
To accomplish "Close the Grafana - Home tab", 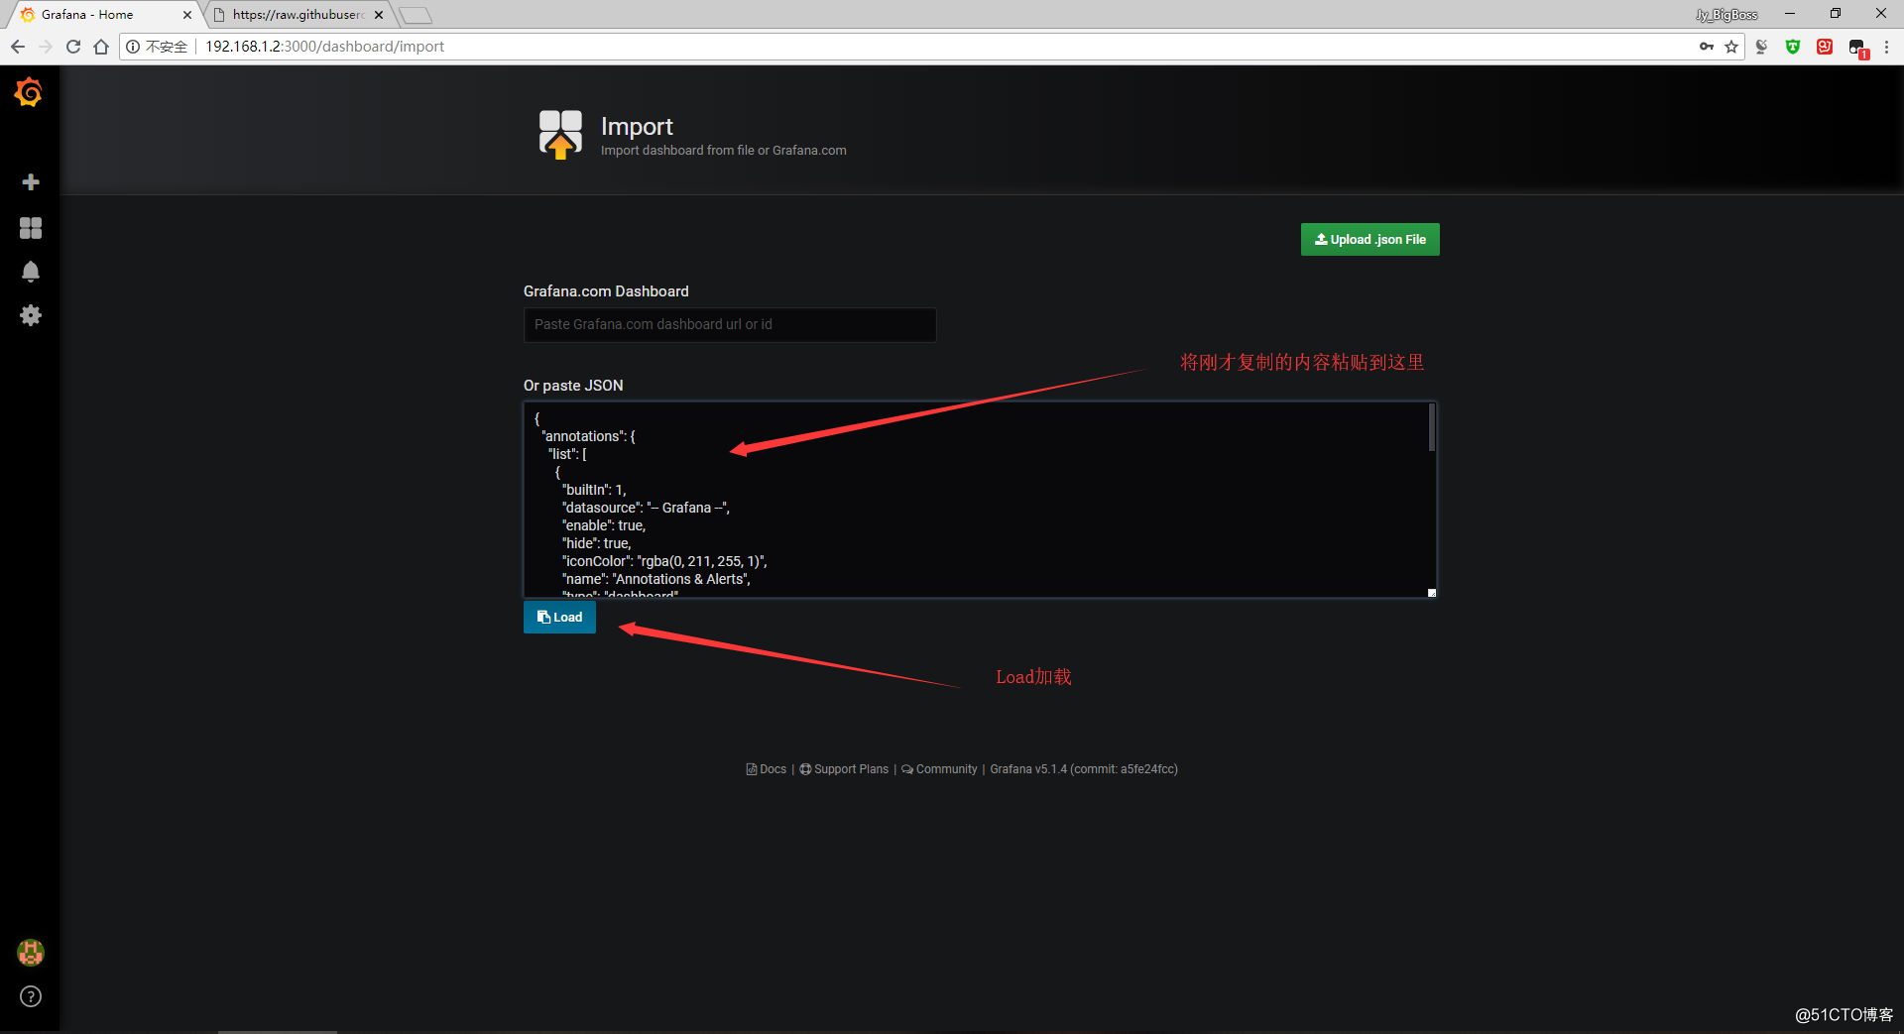I will coord(187,15).
